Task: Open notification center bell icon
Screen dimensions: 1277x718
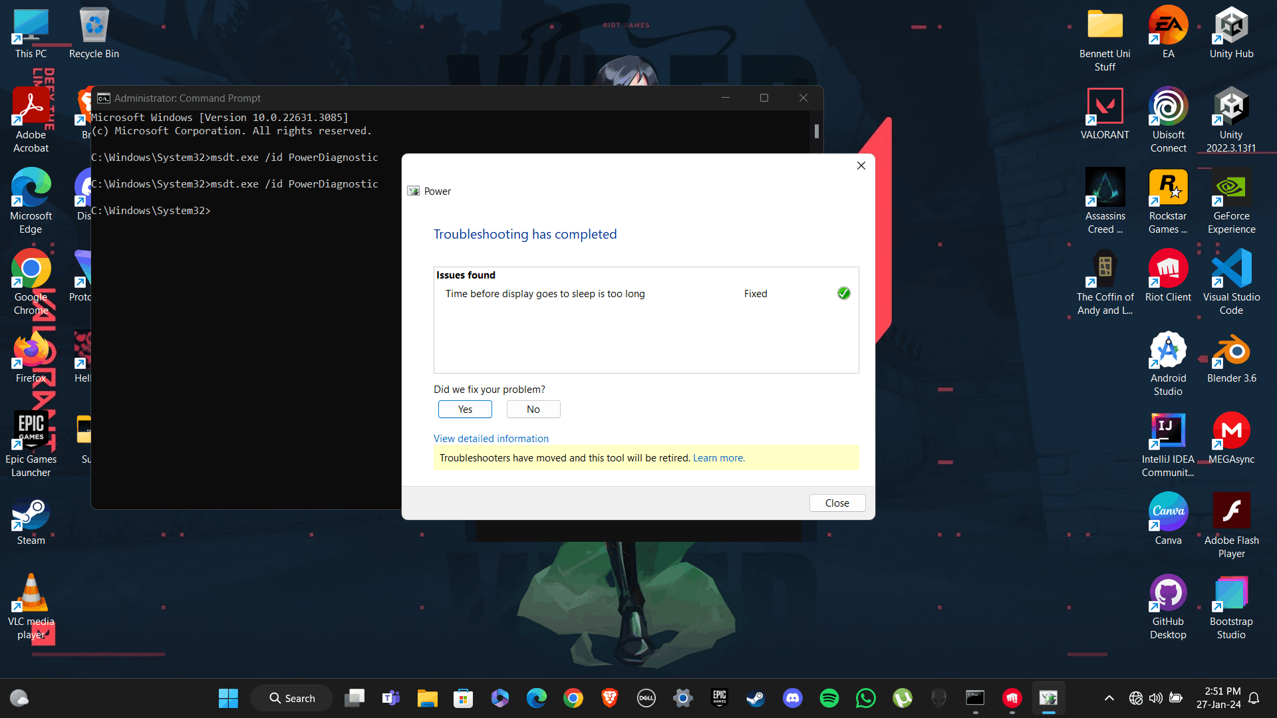Action: (x=1254, y=698)
